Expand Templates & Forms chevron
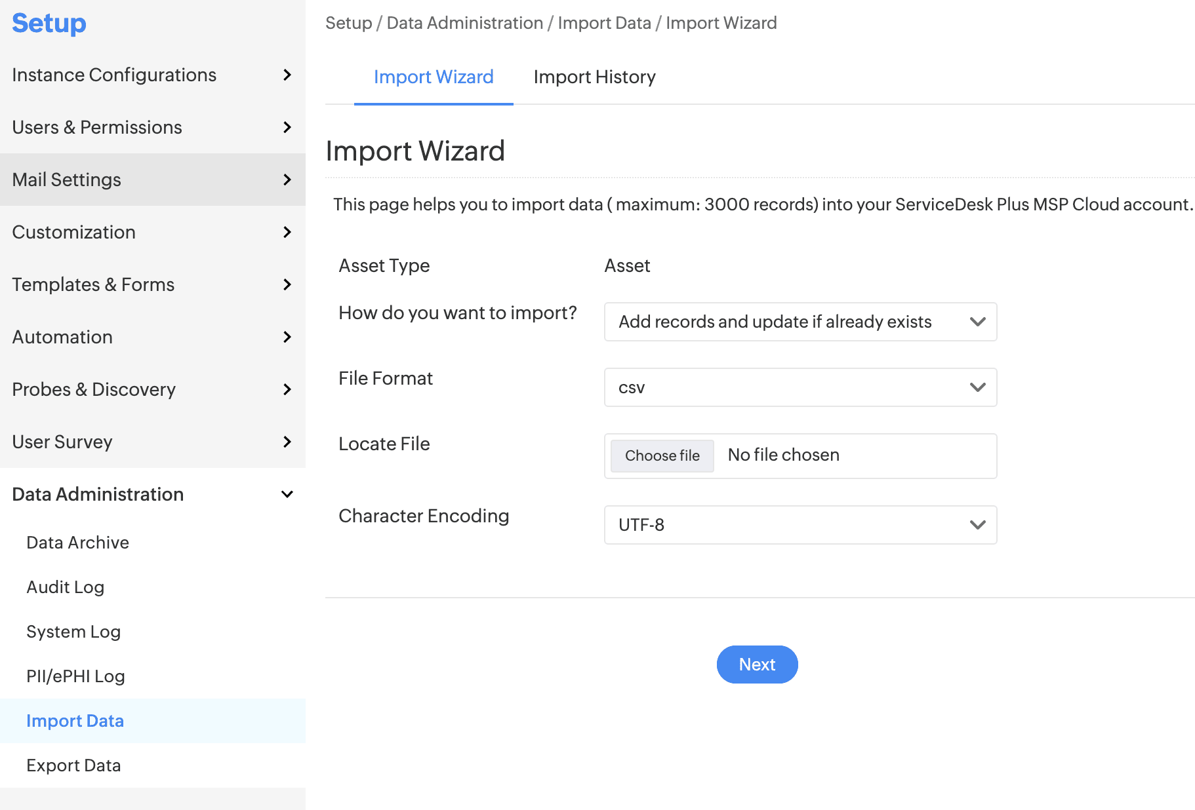Viewport: 1195px width, 810px height. tap(287, 284)
